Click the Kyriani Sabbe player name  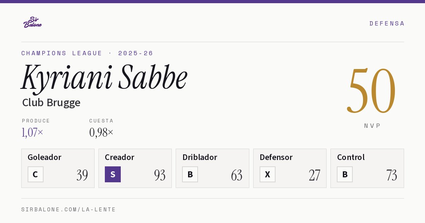(x=104, y=78)
